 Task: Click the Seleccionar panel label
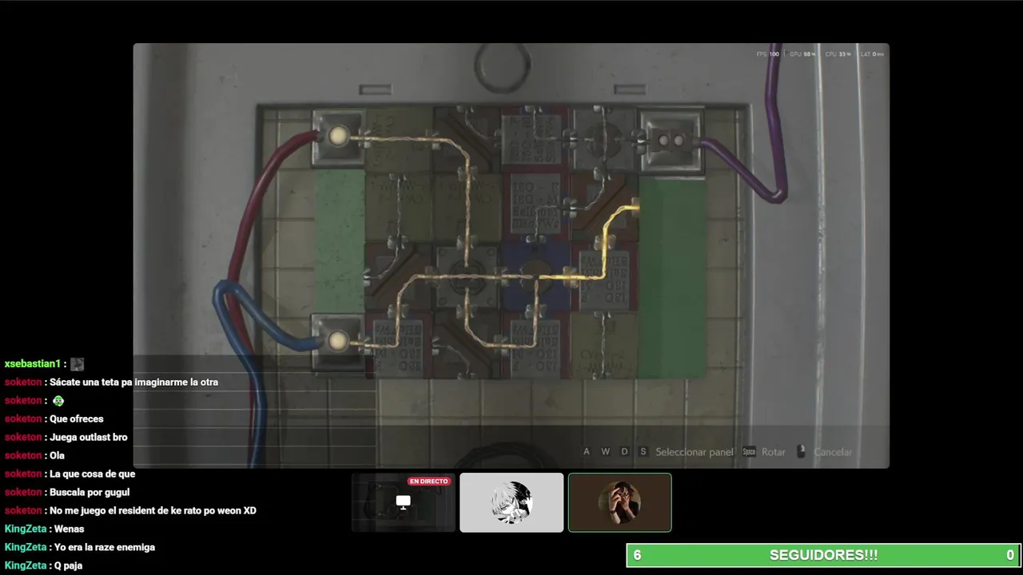pyautogui.click(x=695, y=452)
